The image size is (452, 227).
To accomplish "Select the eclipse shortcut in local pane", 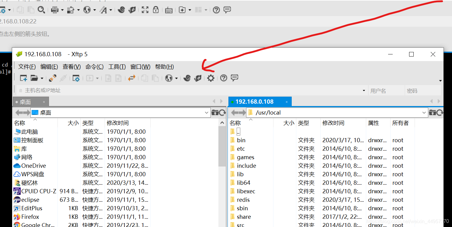I will click(x=30, y=200).
